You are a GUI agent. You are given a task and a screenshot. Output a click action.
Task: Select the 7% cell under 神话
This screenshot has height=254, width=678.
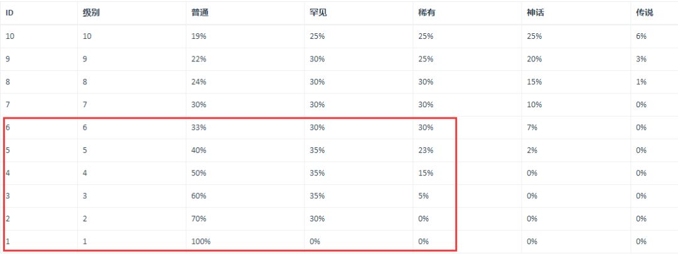pos(533,127)
